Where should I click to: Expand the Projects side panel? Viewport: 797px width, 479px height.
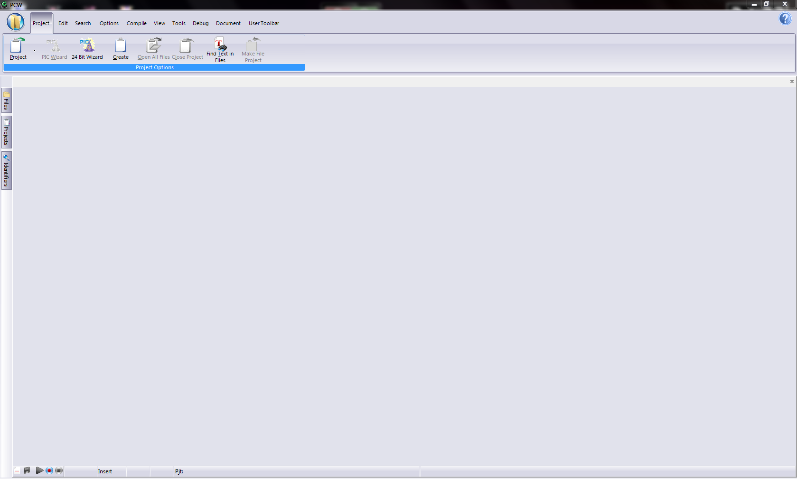(7, 132)
